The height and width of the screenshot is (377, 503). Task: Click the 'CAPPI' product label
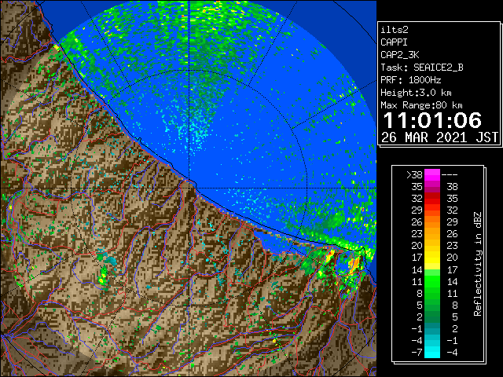394,42
